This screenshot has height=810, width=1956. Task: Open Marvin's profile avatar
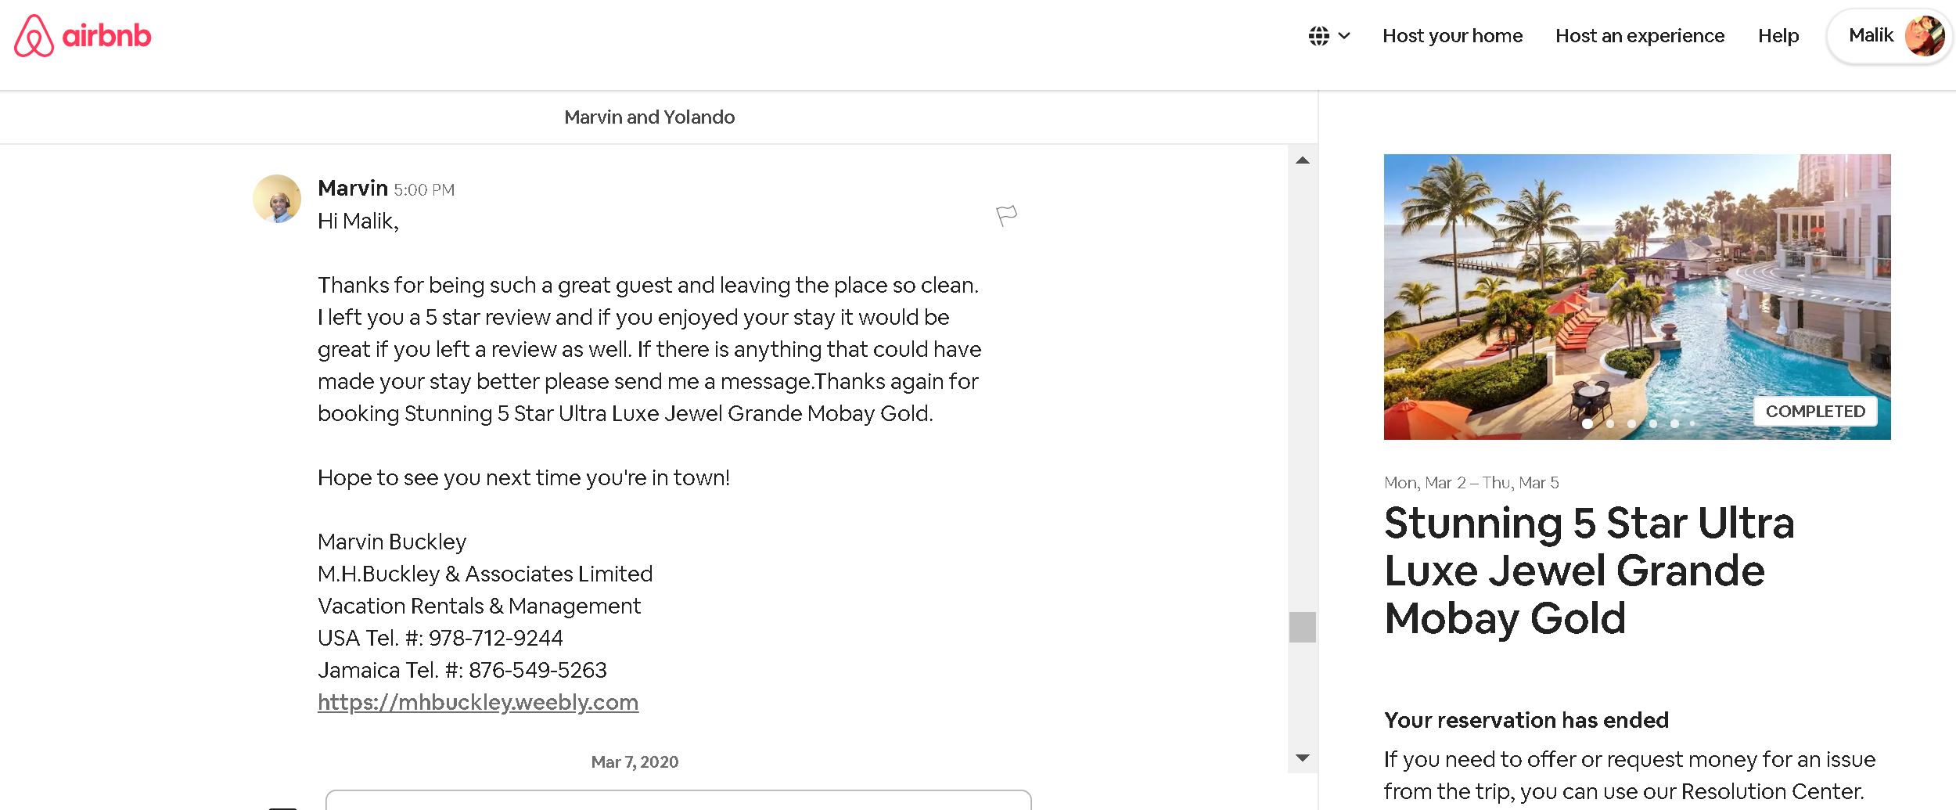277,199
